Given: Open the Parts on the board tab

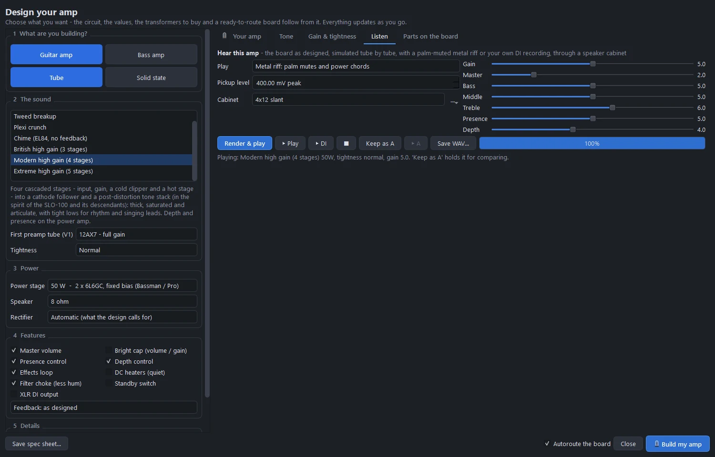Looking at the screenshot, I should pyautogui.click(x=430, y=36).
